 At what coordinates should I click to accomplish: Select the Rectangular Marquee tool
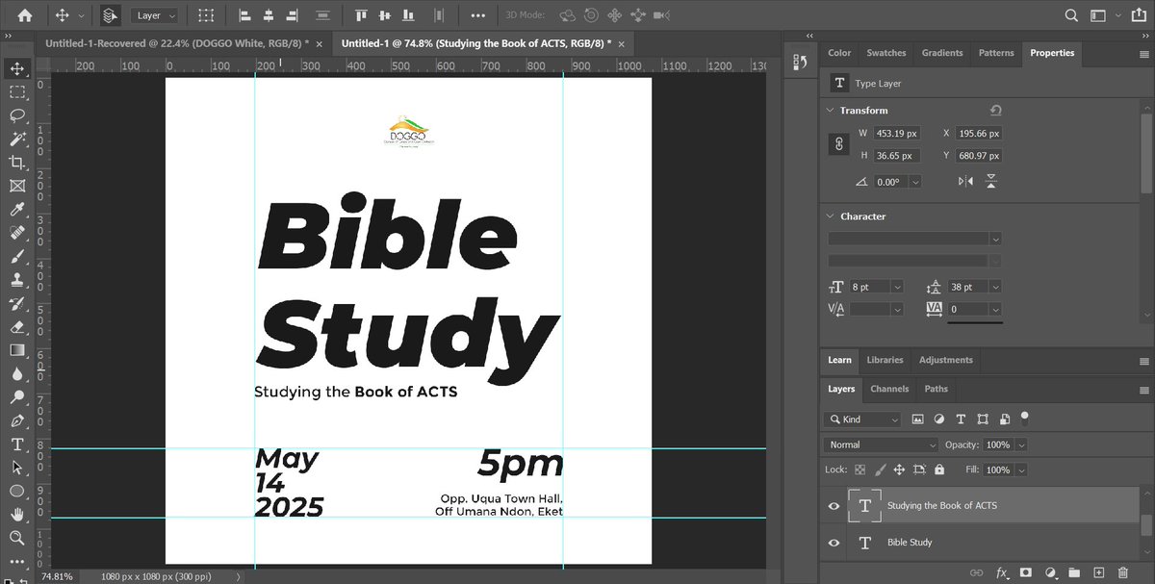click(17, 92)
